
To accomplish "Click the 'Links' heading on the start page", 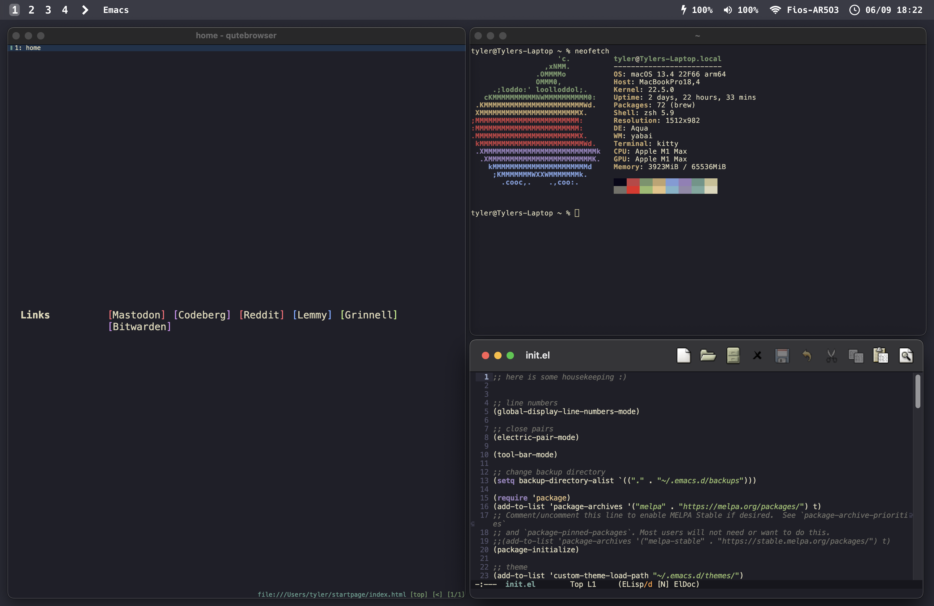I will point(35,315).
